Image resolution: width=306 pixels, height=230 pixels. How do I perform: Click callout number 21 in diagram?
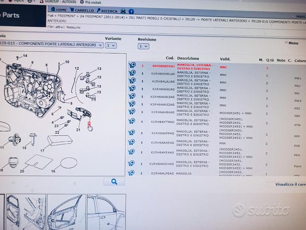78,130
